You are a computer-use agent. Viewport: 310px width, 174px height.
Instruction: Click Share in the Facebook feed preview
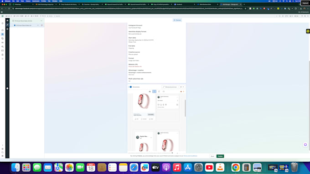(151, 119)
